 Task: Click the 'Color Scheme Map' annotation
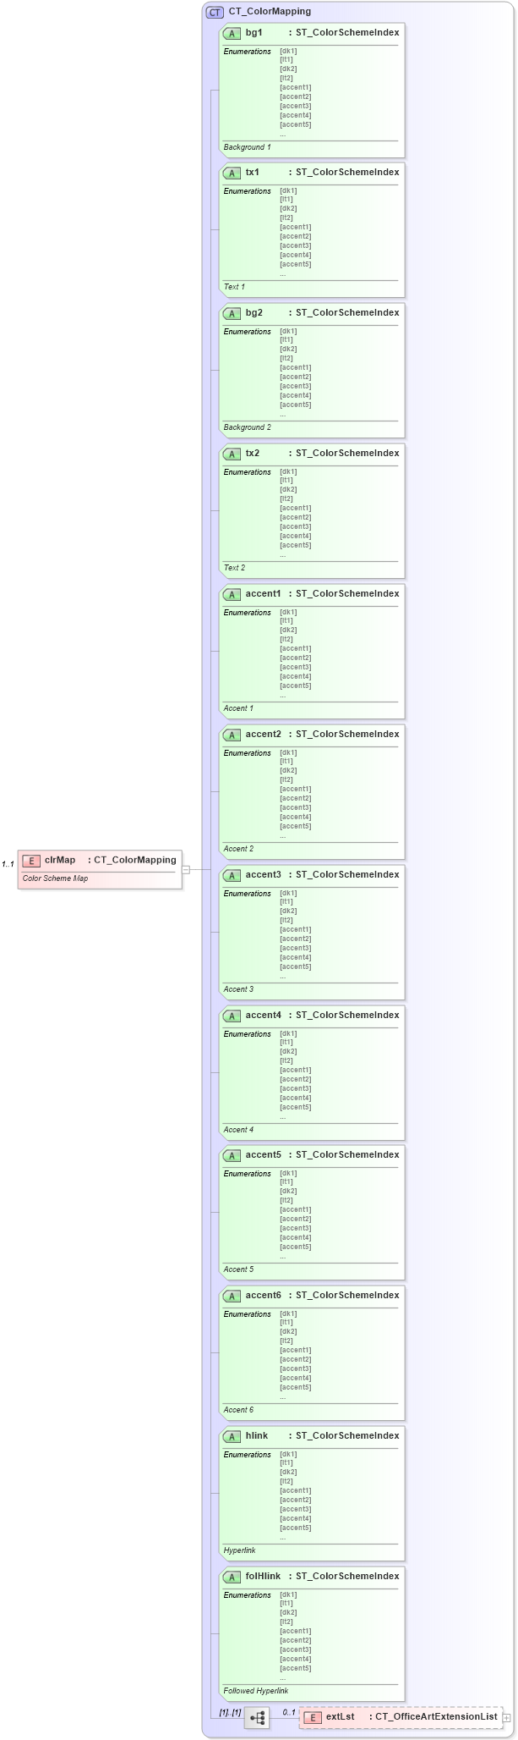tap(55, 878)
